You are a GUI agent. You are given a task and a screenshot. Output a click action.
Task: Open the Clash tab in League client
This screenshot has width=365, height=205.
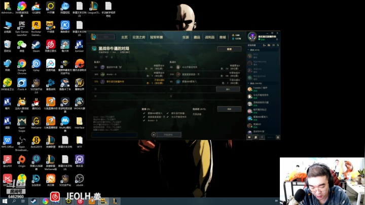(157, 37)
